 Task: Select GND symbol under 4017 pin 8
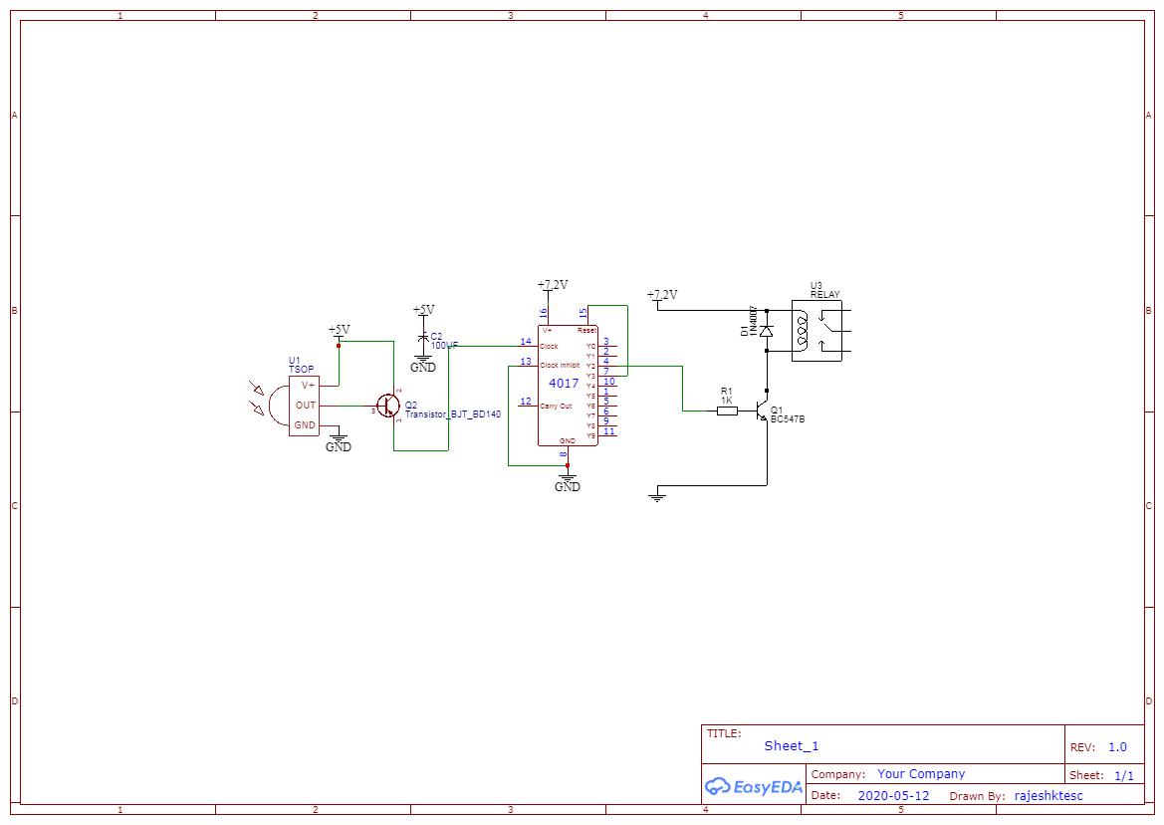pyautogui.click(x=568, y=481)
